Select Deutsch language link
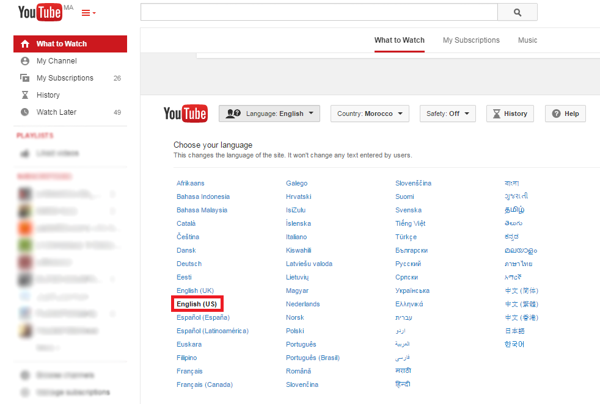600x404 pixels. coord(189,264)
